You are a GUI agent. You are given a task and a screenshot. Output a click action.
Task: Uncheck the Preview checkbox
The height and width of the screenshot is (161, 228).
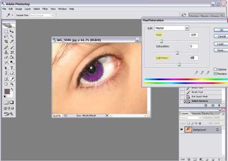[215, 74]
